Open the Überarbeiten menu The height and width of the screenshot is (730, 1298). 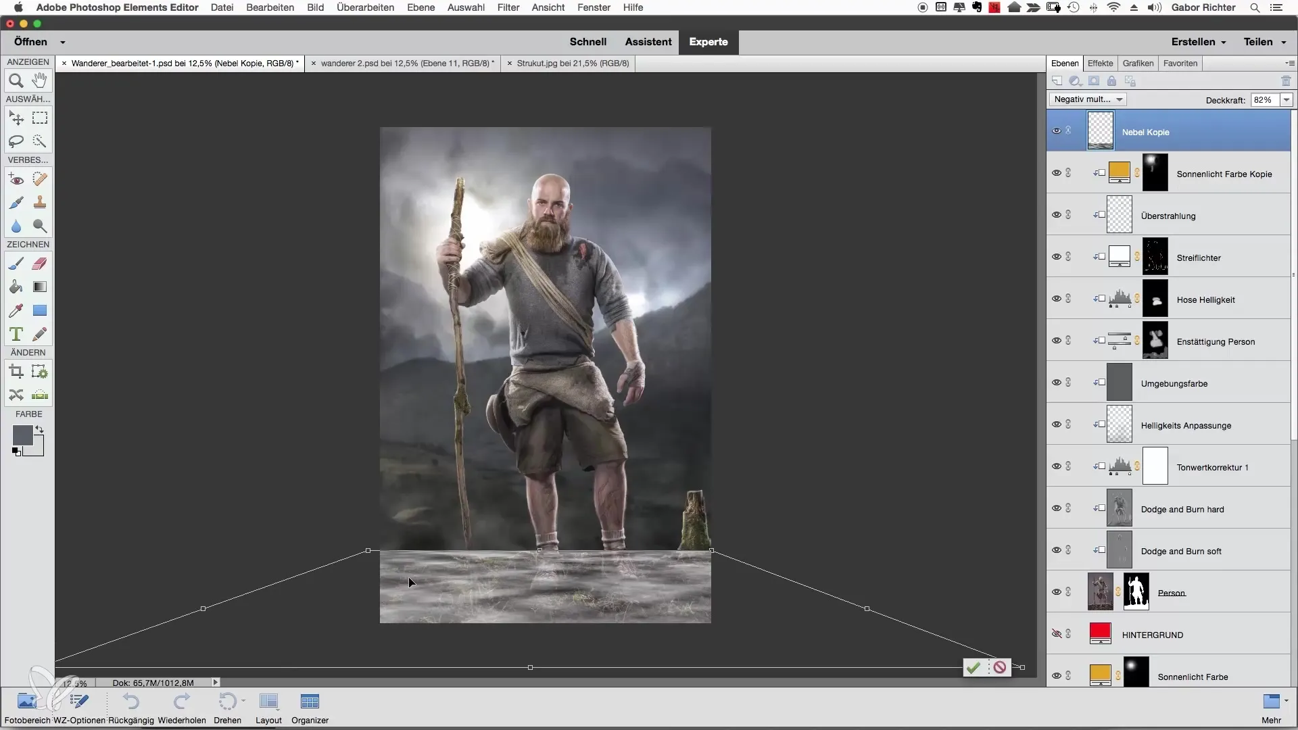[365, 7]
